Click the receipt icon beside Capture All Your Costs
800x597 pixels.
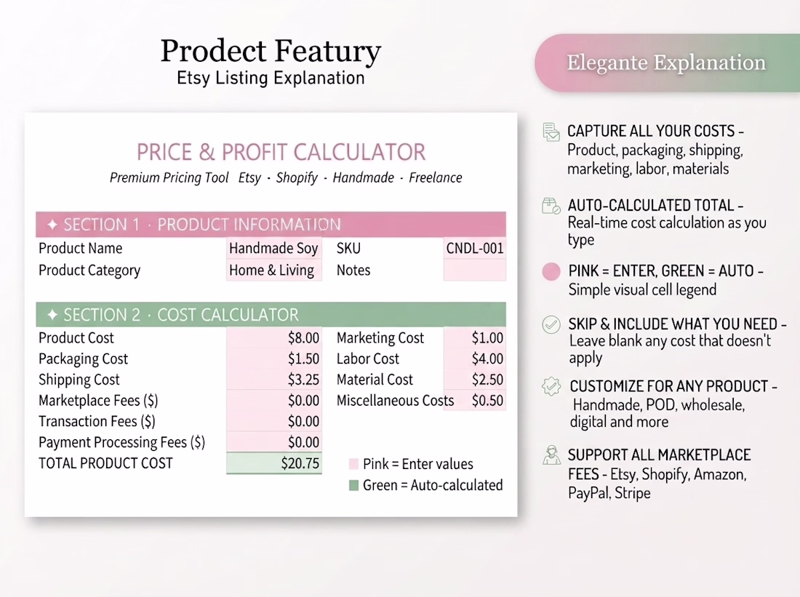tap(551, 132)
